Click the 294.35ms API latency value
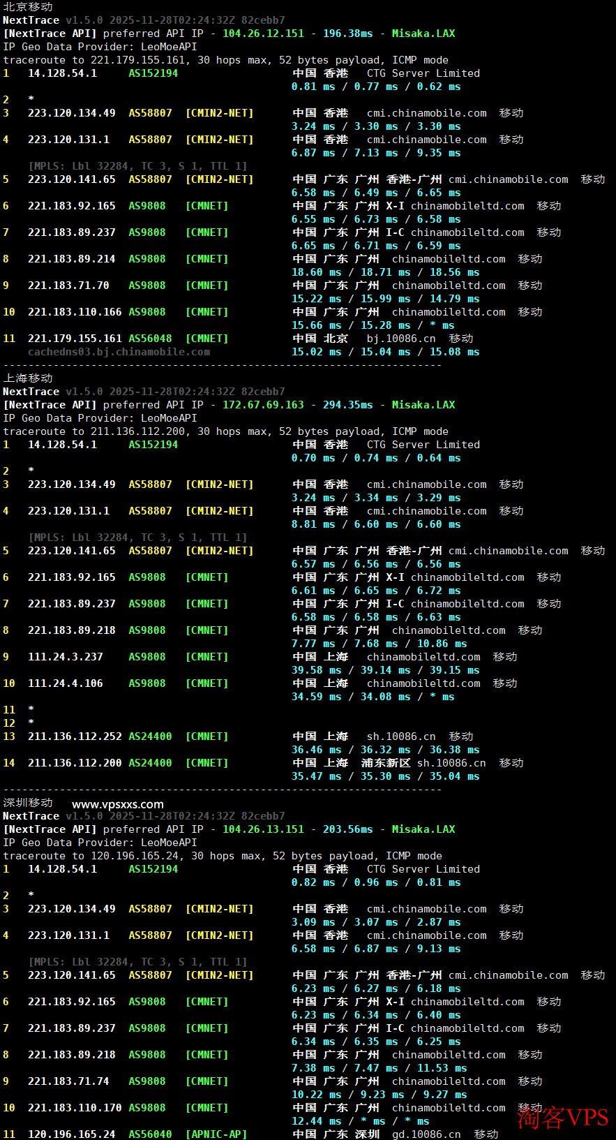This screenshot has height=1140, width=616. point(347,405)
